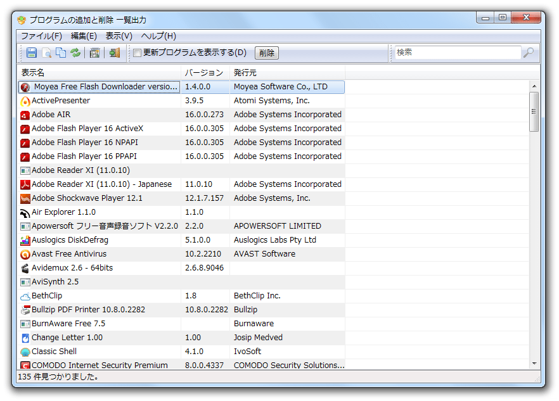Open the ファイル(F) menu
The width and height of the screenshot is (559, 401).
coord(41,36)
